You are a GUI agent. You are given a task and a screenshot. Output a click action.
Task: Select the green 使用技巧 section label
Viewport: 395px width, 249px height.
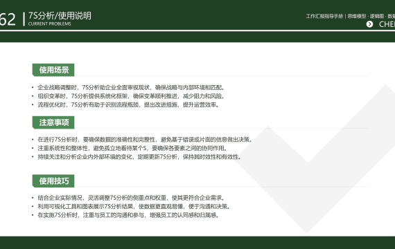click(53, 181)
